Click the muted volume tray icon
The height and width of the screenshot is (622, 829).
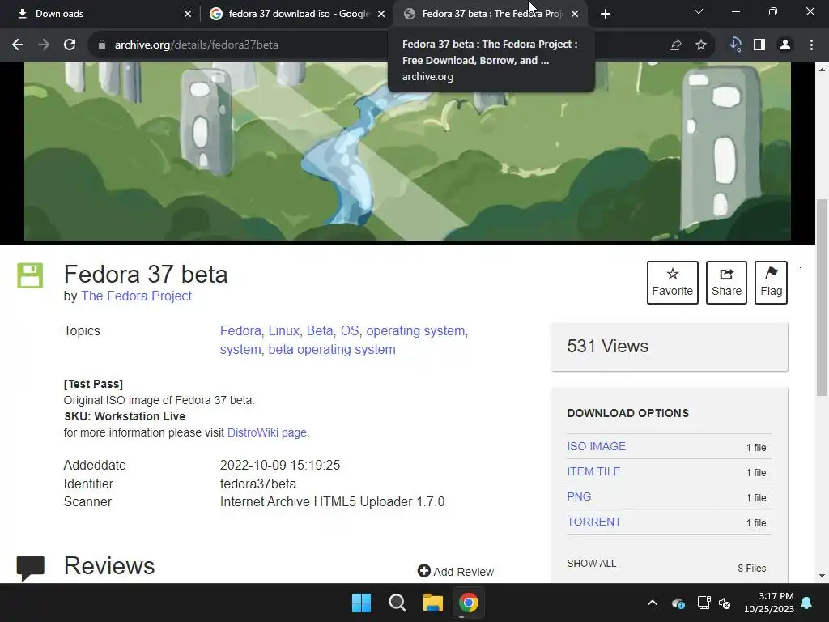click(725, 603)
